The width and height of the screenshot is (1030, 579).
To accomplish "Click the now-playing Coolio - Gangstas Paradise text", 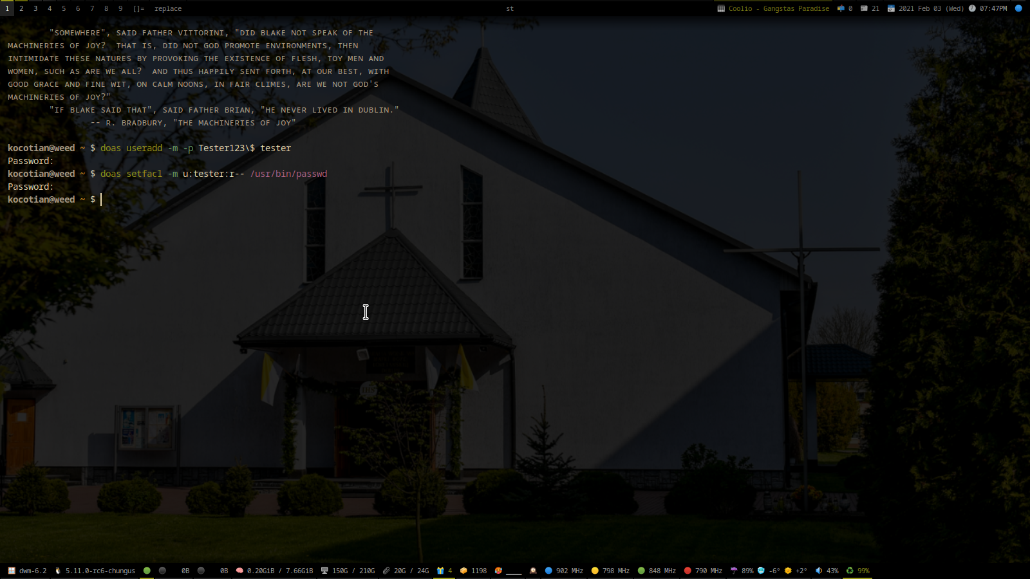I will pyautogui.click(x=778, y=8).
